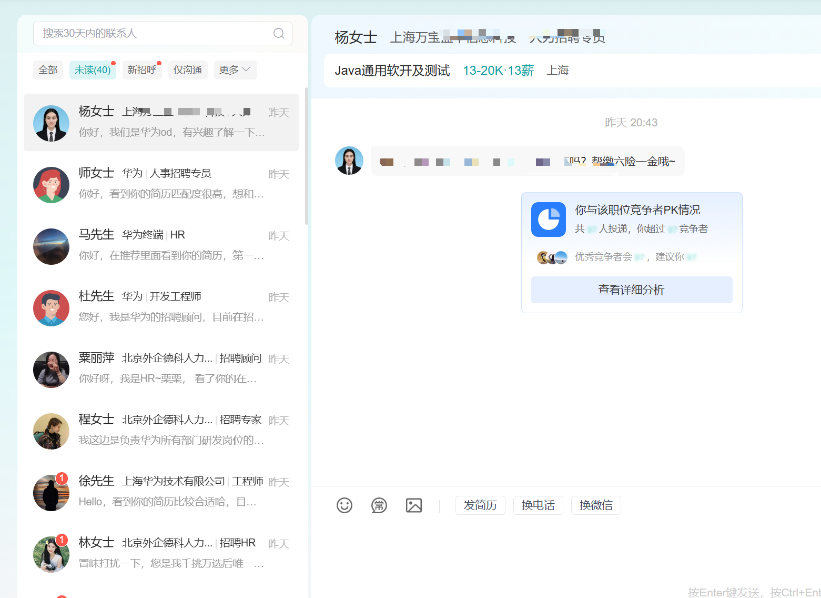Select the 未读(40) filter tab

click(93, 70)
